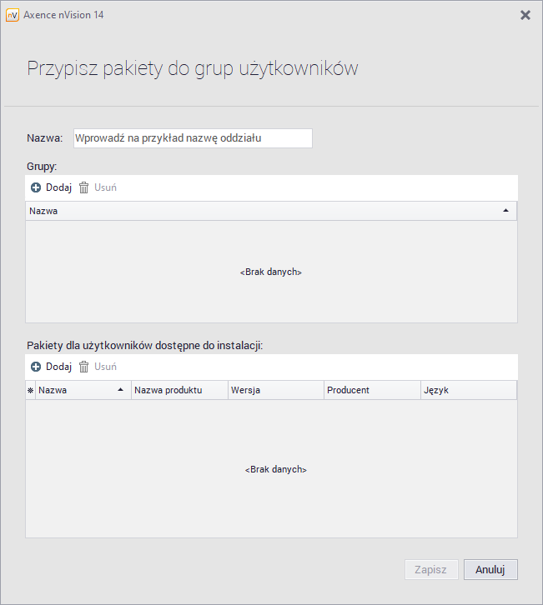Click the Zapisz button
543x605 pixels.
pos(430,570)
